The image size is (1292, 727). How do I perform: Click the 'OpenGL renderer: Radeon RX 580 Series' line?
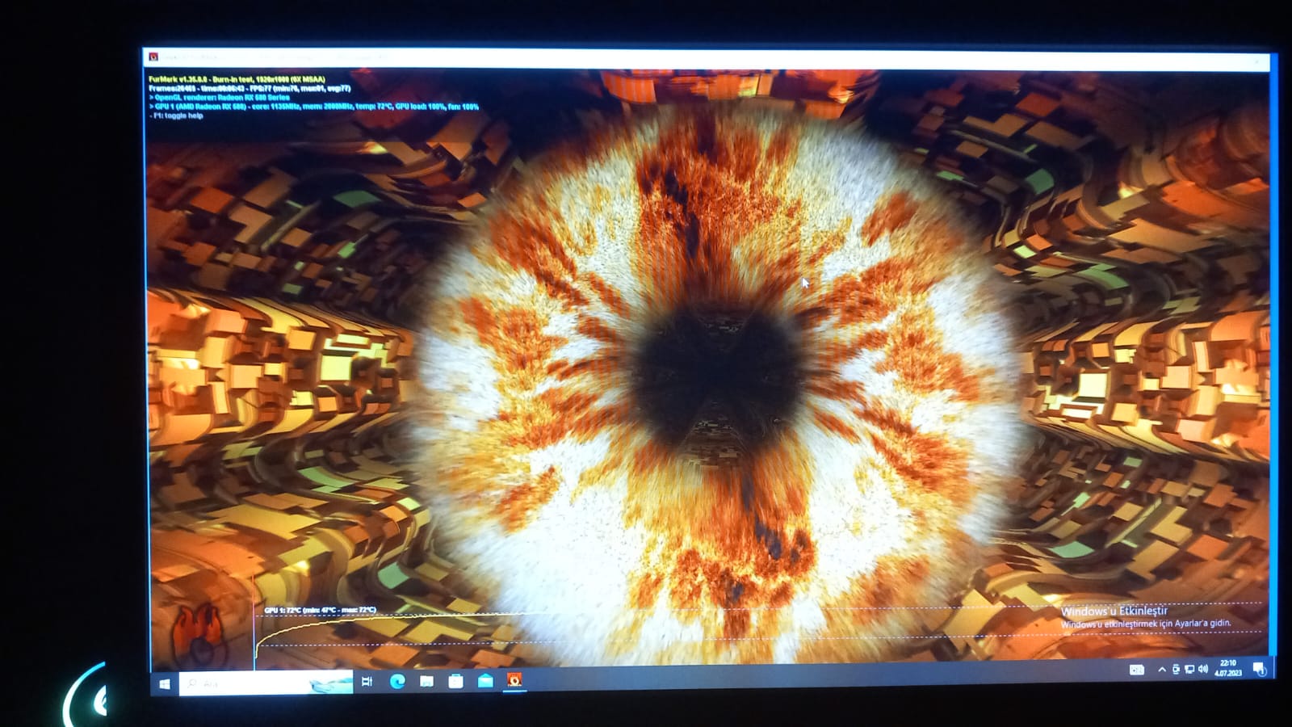219,97
